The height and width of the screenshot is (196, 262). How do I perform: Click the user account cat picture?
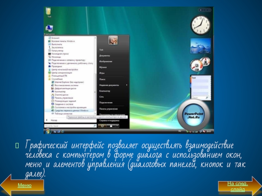(113, 41)
